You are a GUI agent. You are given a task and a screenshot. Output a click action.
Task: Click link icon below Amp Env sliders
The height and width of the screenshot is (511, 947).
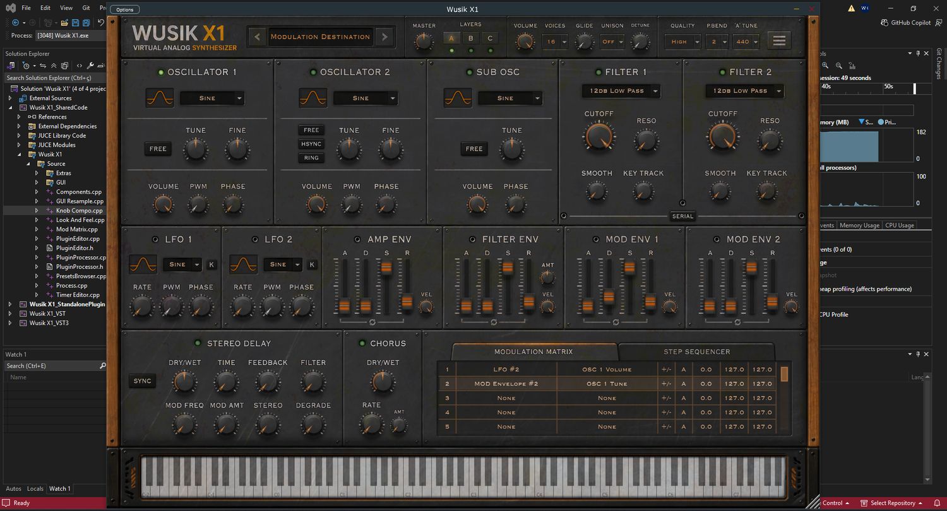pos(372,322)
